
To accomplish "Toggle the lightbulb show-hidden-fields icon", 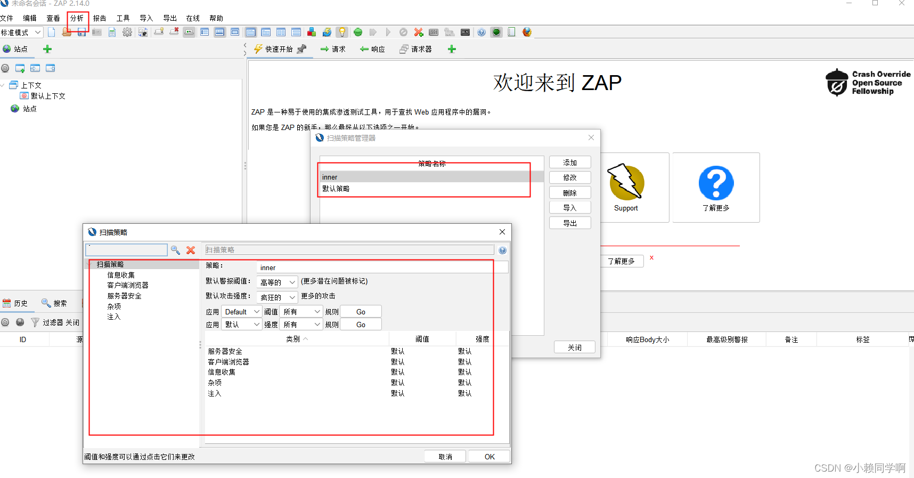I will (x=342, y=33).
